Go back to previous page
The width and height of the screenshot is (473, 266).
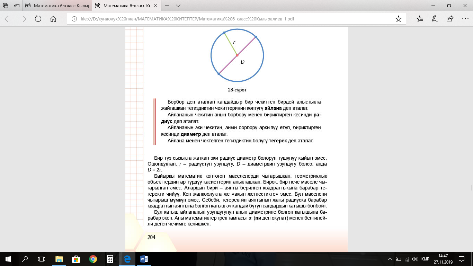coord(8,19)
